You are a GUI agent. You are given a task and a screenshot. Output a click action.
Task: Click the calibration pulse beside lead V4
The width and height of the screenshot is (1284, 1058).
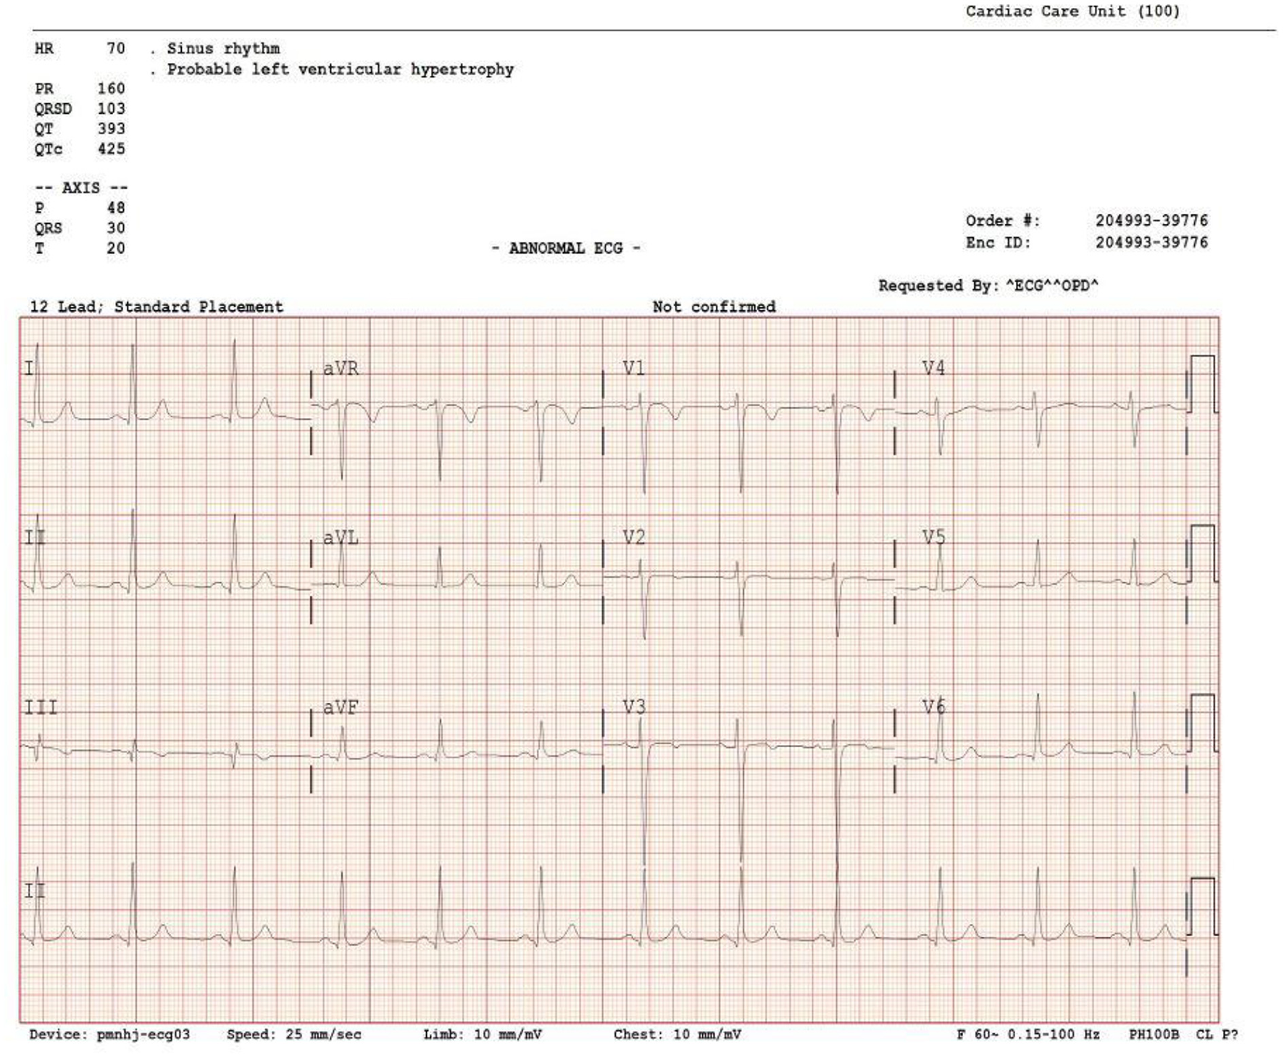click(x=1202, y=384)
